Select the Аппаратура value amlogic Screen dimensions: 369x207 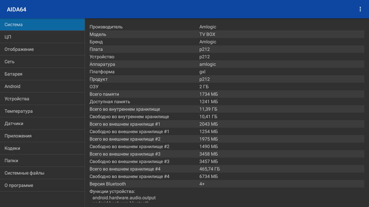tap(207, 64)
